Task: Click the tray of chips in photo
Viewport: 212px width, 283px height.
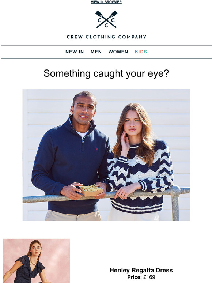Action: pyautogui.click(x=91, y=190)
